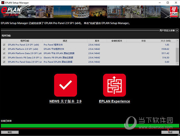Collapse the 用户自定义安装 section chevron

tap(177, 30)
